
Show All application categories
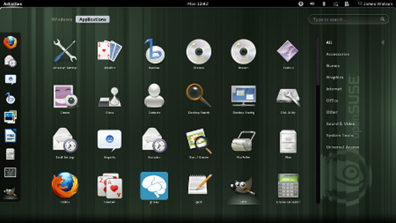coord(329,43)
